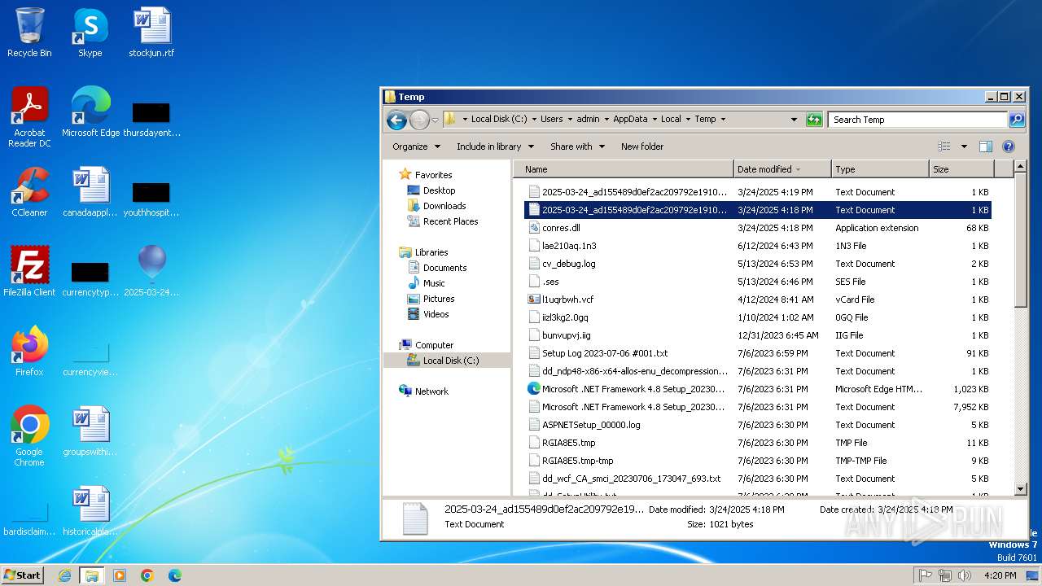Click the Action Center flag tray icon
Screen dimensions: 1042x586
(x=925, y=575)
